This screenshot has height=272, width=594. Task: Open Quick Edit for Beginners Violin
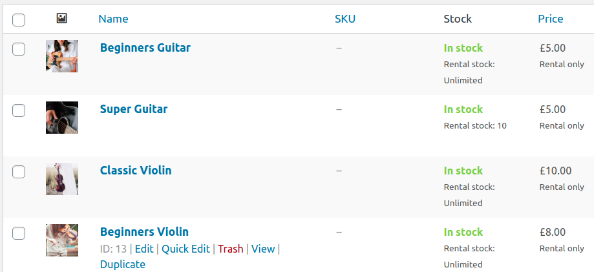[186, 249]
